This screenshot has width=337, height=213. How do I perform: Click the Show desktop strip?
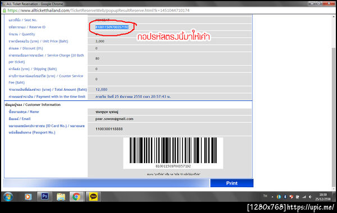coord(334,197)
